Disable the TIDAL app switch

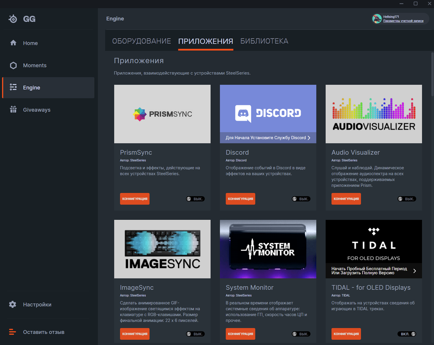tap(407, 334)
